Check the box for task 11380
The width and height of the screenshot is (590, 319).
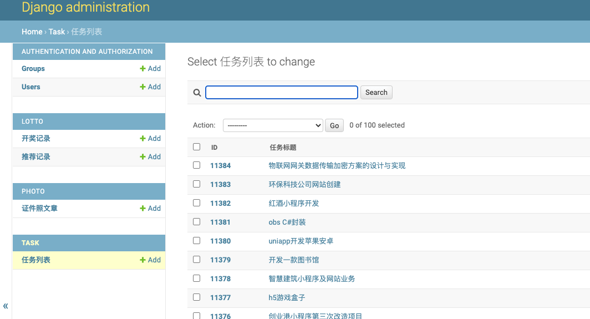[196, 240]
